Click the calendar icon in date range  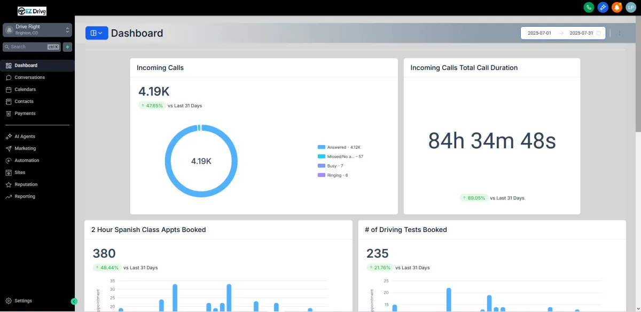(x=599, y=33)
